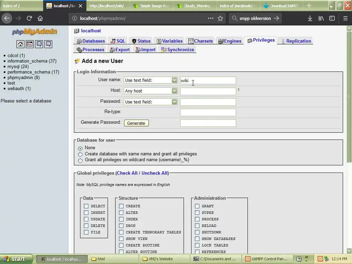This screenshot has height=264, width=352.
Task: Click the help question mark tray icon
Action: pyautogui.click(x=299, y=259)
